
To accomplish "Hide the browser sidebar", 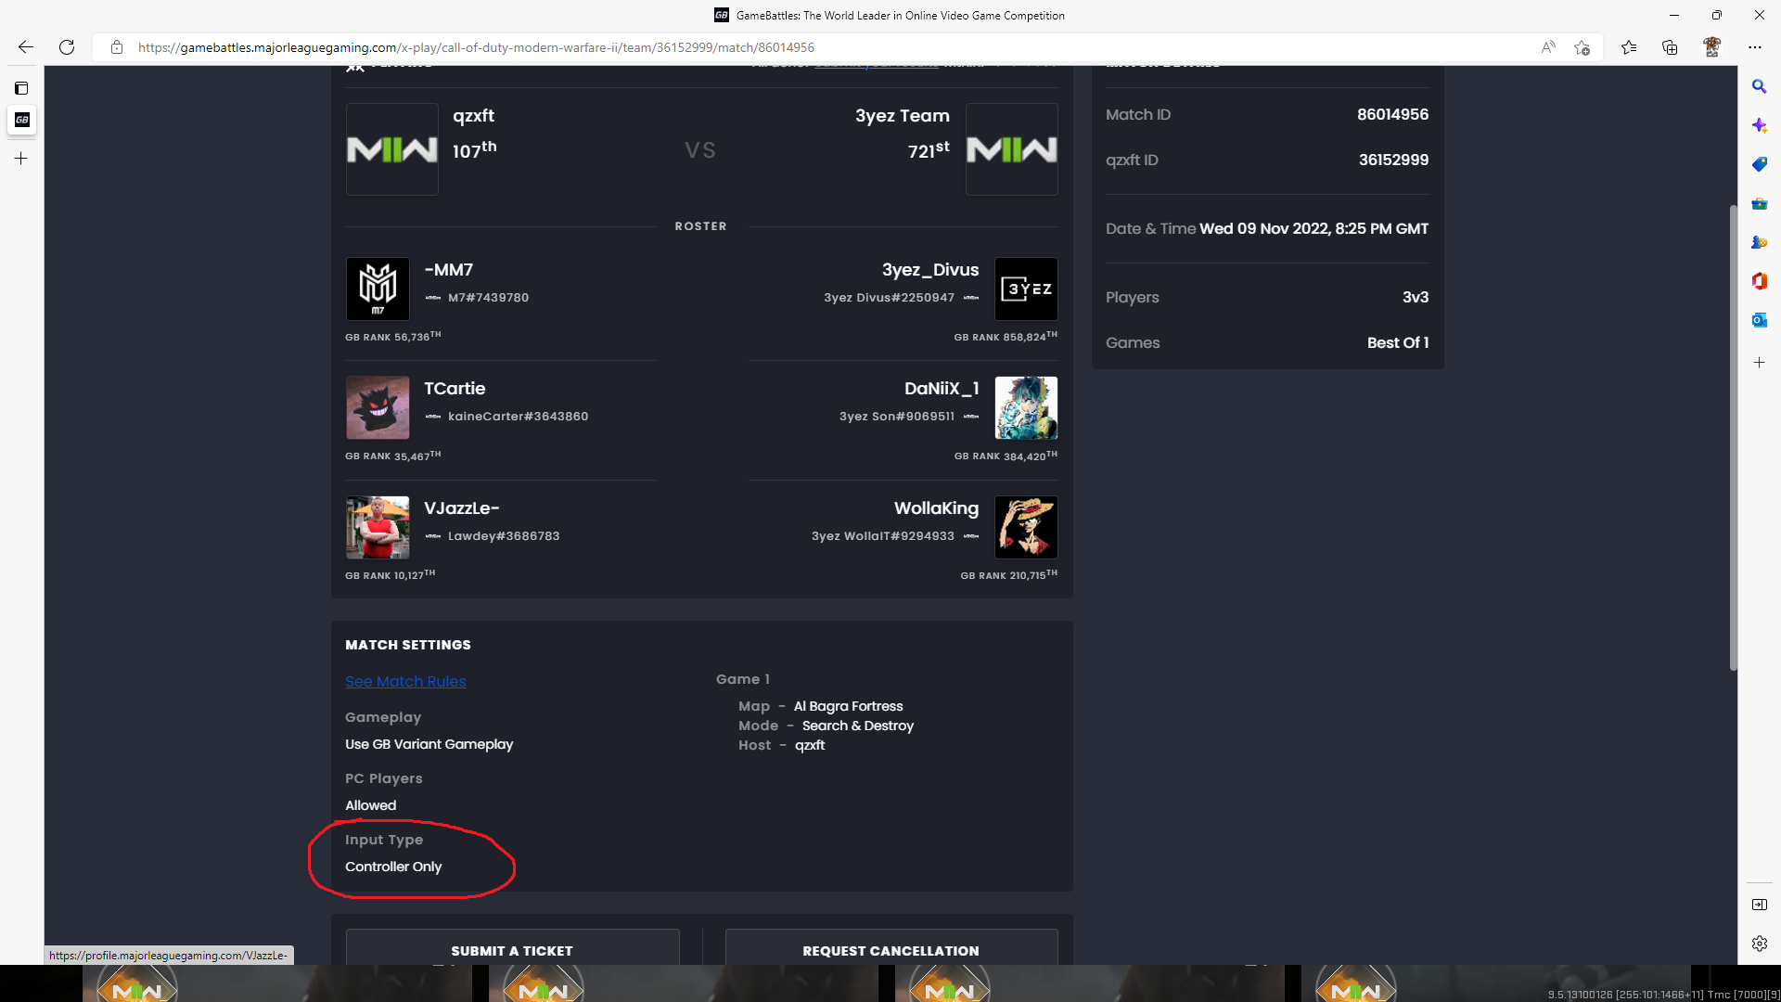I will [1759, 905].
